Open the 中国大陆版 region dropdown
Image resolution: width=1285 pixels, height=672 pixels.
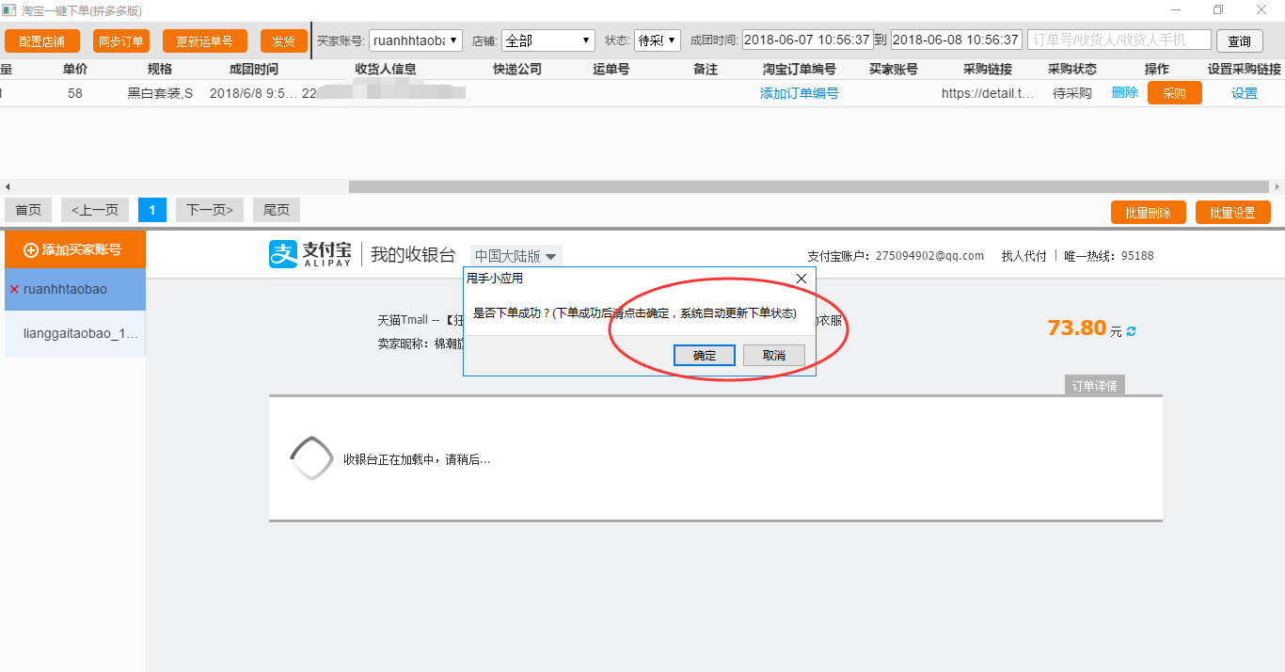516,255
